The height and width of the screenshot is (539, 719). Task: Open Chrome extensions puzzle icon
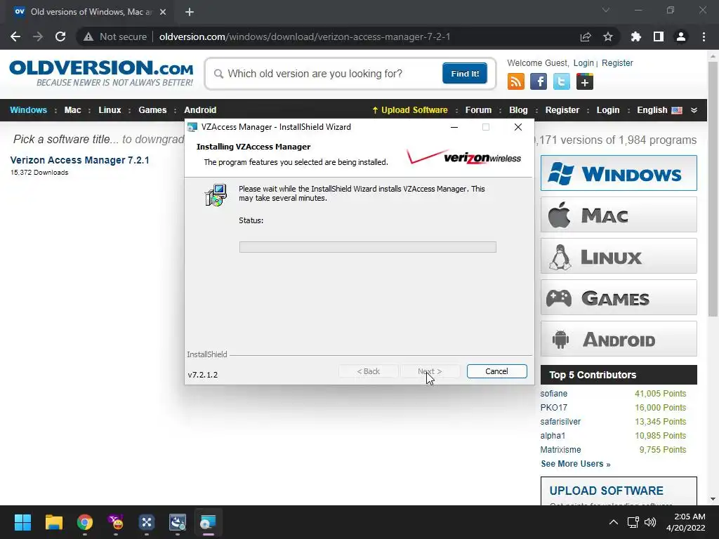(635, 36)
